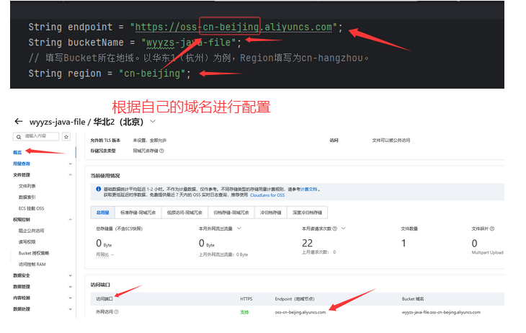Image resolution: width=526 pixels, height=333 pixels.
Task: Switch to the 低频访问-同城冗余 tab
Action: pos(185,213)
